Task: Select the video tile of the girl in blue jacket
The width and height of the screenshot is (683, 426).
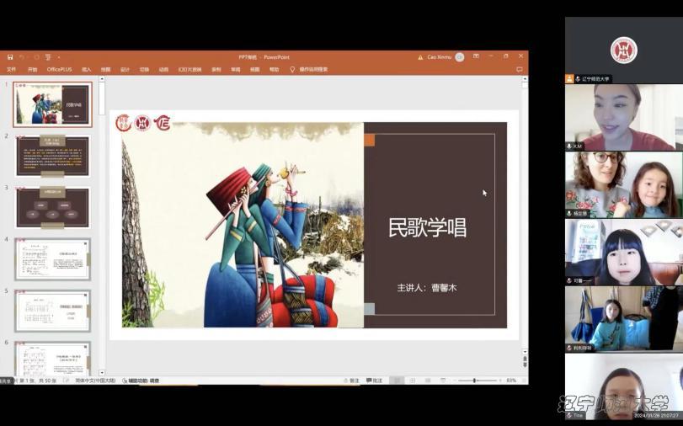Action: point(624,319)
